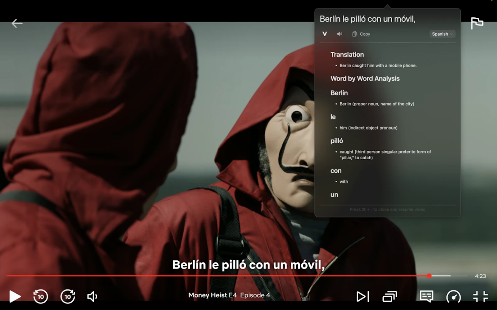Play the paused video

(15, 296)
